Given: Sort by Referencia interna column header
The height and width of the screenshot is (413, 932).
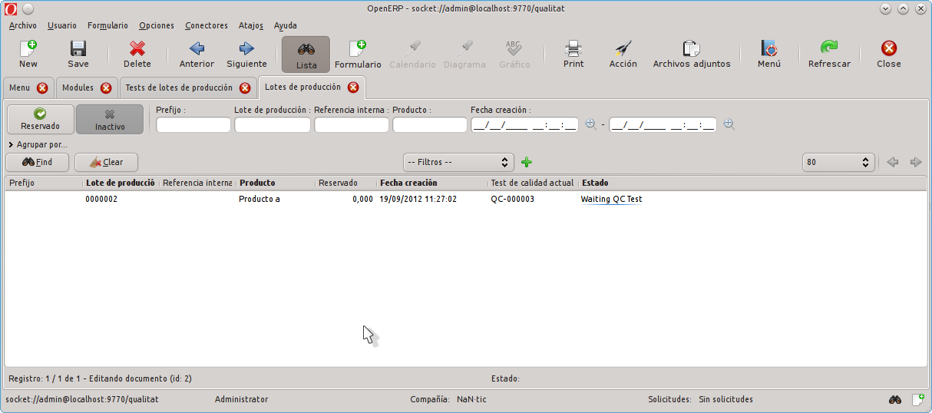Looking at the screenshot, I should click(x=197, y=183).
